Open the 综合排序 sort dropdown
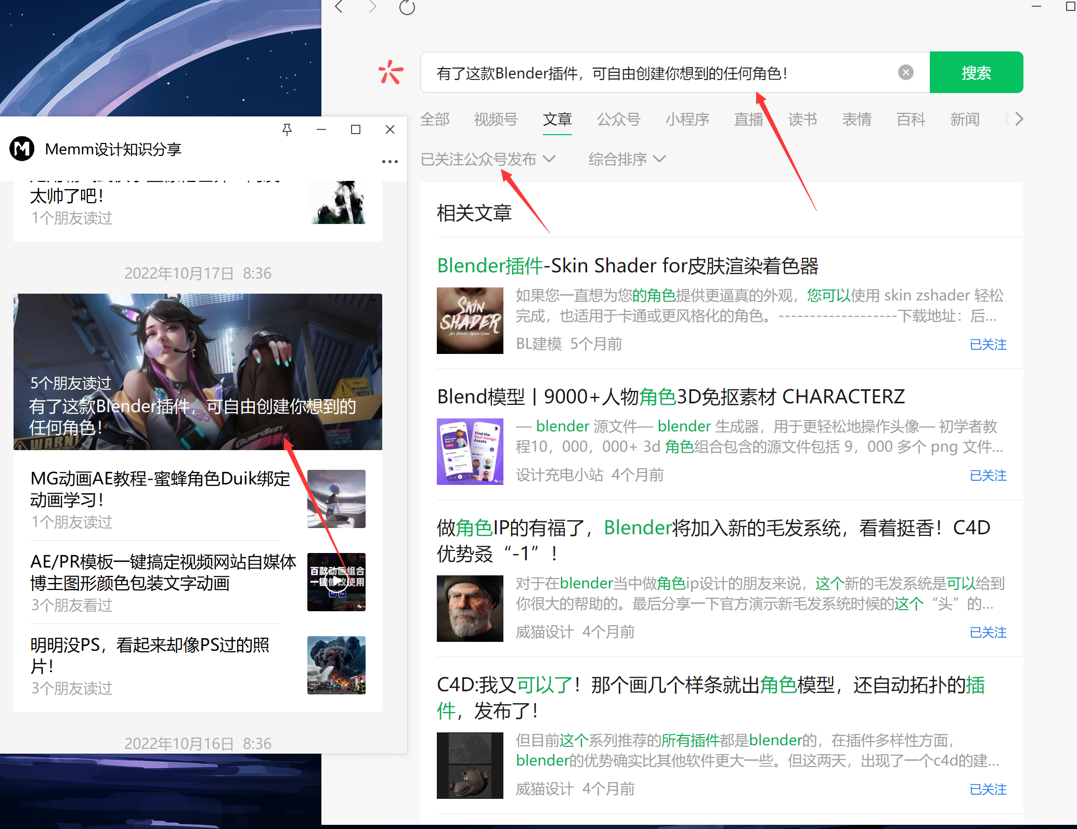Image resolution: width=1077 pixels, height=829 pixels. click(x=626, y=159)
